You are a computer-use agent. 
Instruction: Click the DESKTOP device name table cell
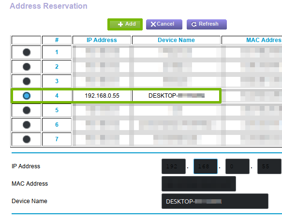(x=176, y=96)
